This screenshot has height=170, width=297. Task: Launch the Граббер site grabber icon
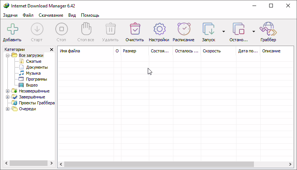(x=268, y=29)
